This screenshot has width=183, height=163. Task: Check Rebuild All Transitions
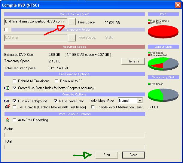(x=14, y=81)
